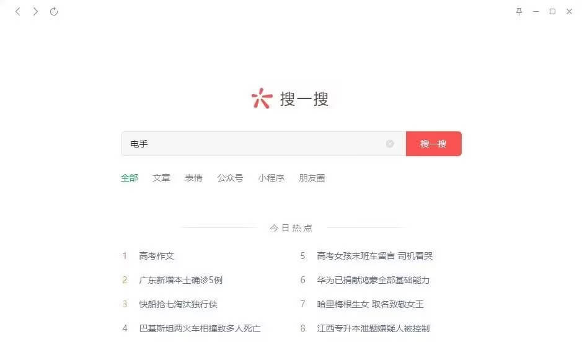Reload the page with the refresh icon
582x342 pixels.
(x=54, y=12)
